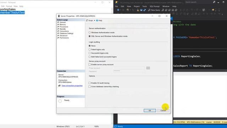Viewport: 227px width, 128px height.
Task: Click the server icon in Server Properties title bar
Action: coord(59,16)
